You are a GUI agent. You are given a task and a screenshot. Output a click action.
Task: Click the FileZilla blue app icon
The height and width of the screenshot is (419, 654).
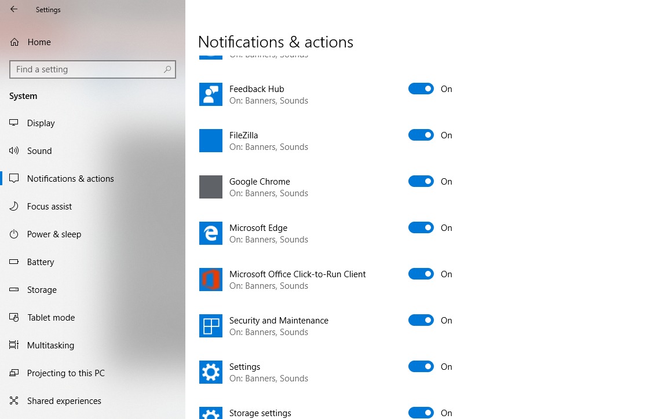[211, 141]
